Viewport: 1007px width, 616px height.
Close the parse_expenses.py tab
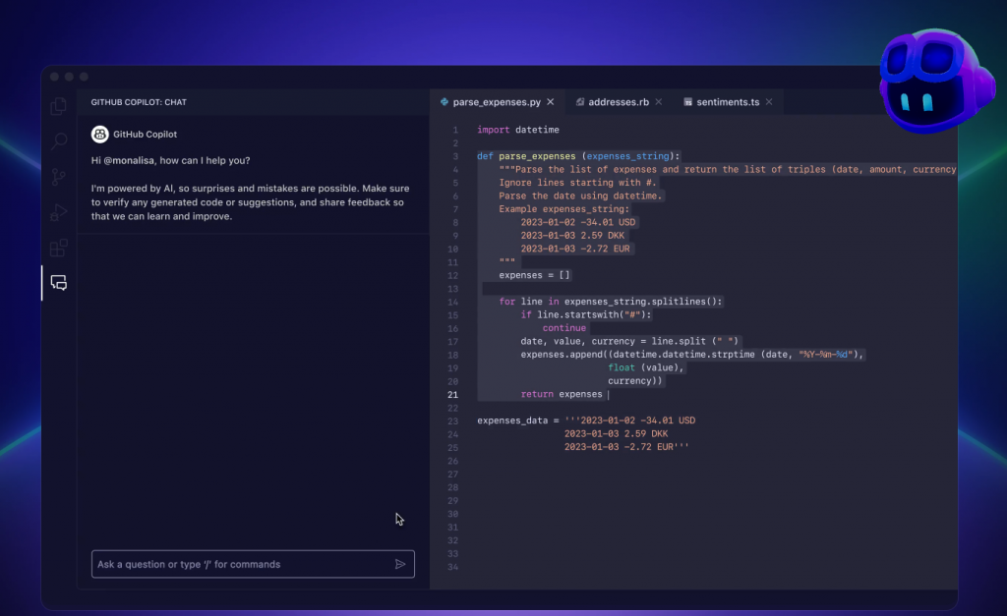coord(551,101)
